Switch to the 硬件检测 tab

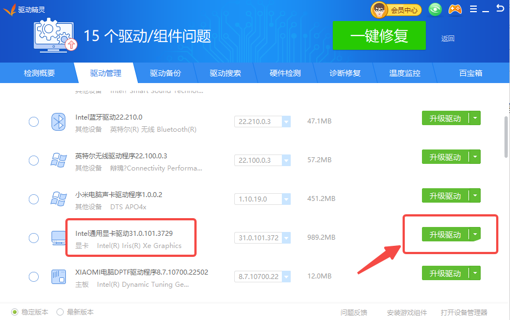(x=285, y=73)
